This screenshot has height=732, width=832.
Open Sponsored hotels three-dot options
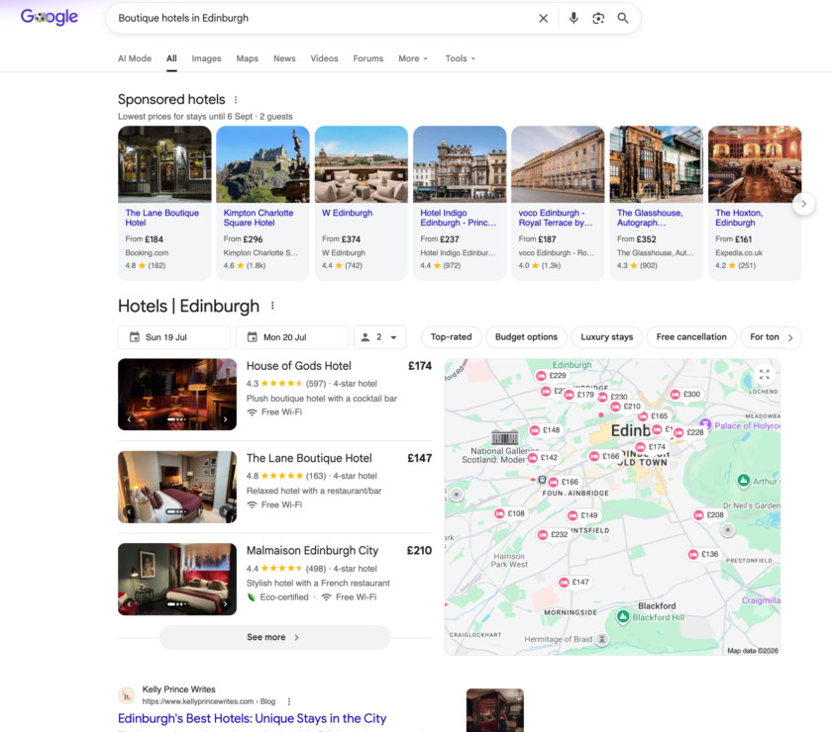(x=236, y=100)
